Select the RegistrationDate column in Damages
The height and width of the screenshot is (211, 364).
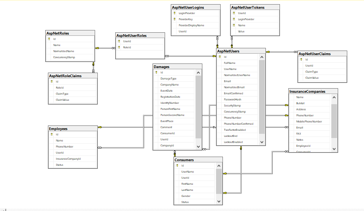point(174,97)
